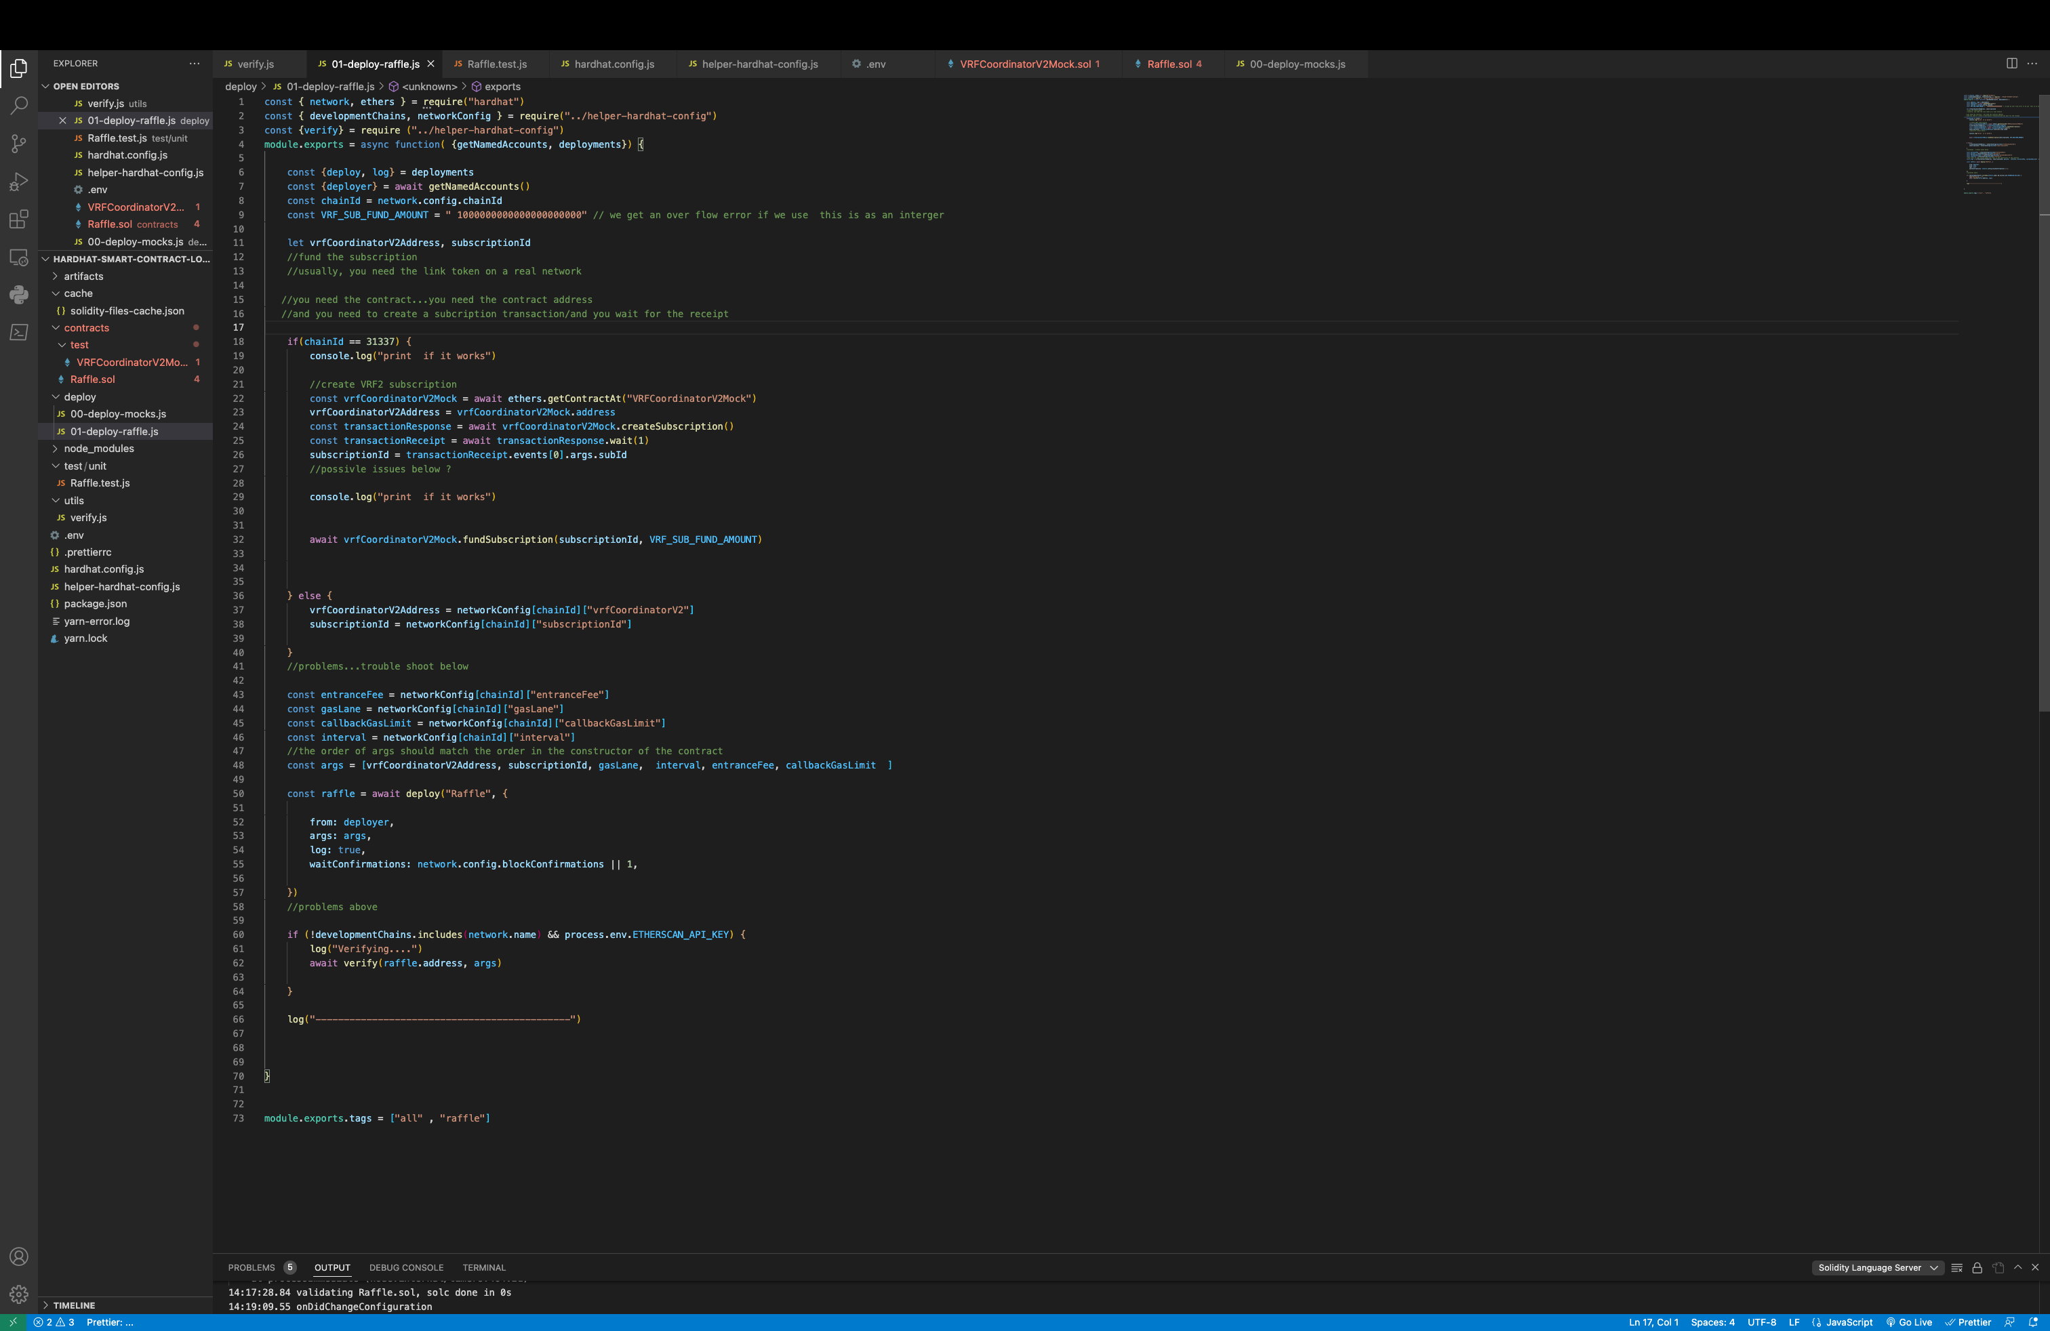The height and width of the screenshot is (1331, 2050).
Task: Open Raffle.sol under contracts folder
Action: click(125, 380)
